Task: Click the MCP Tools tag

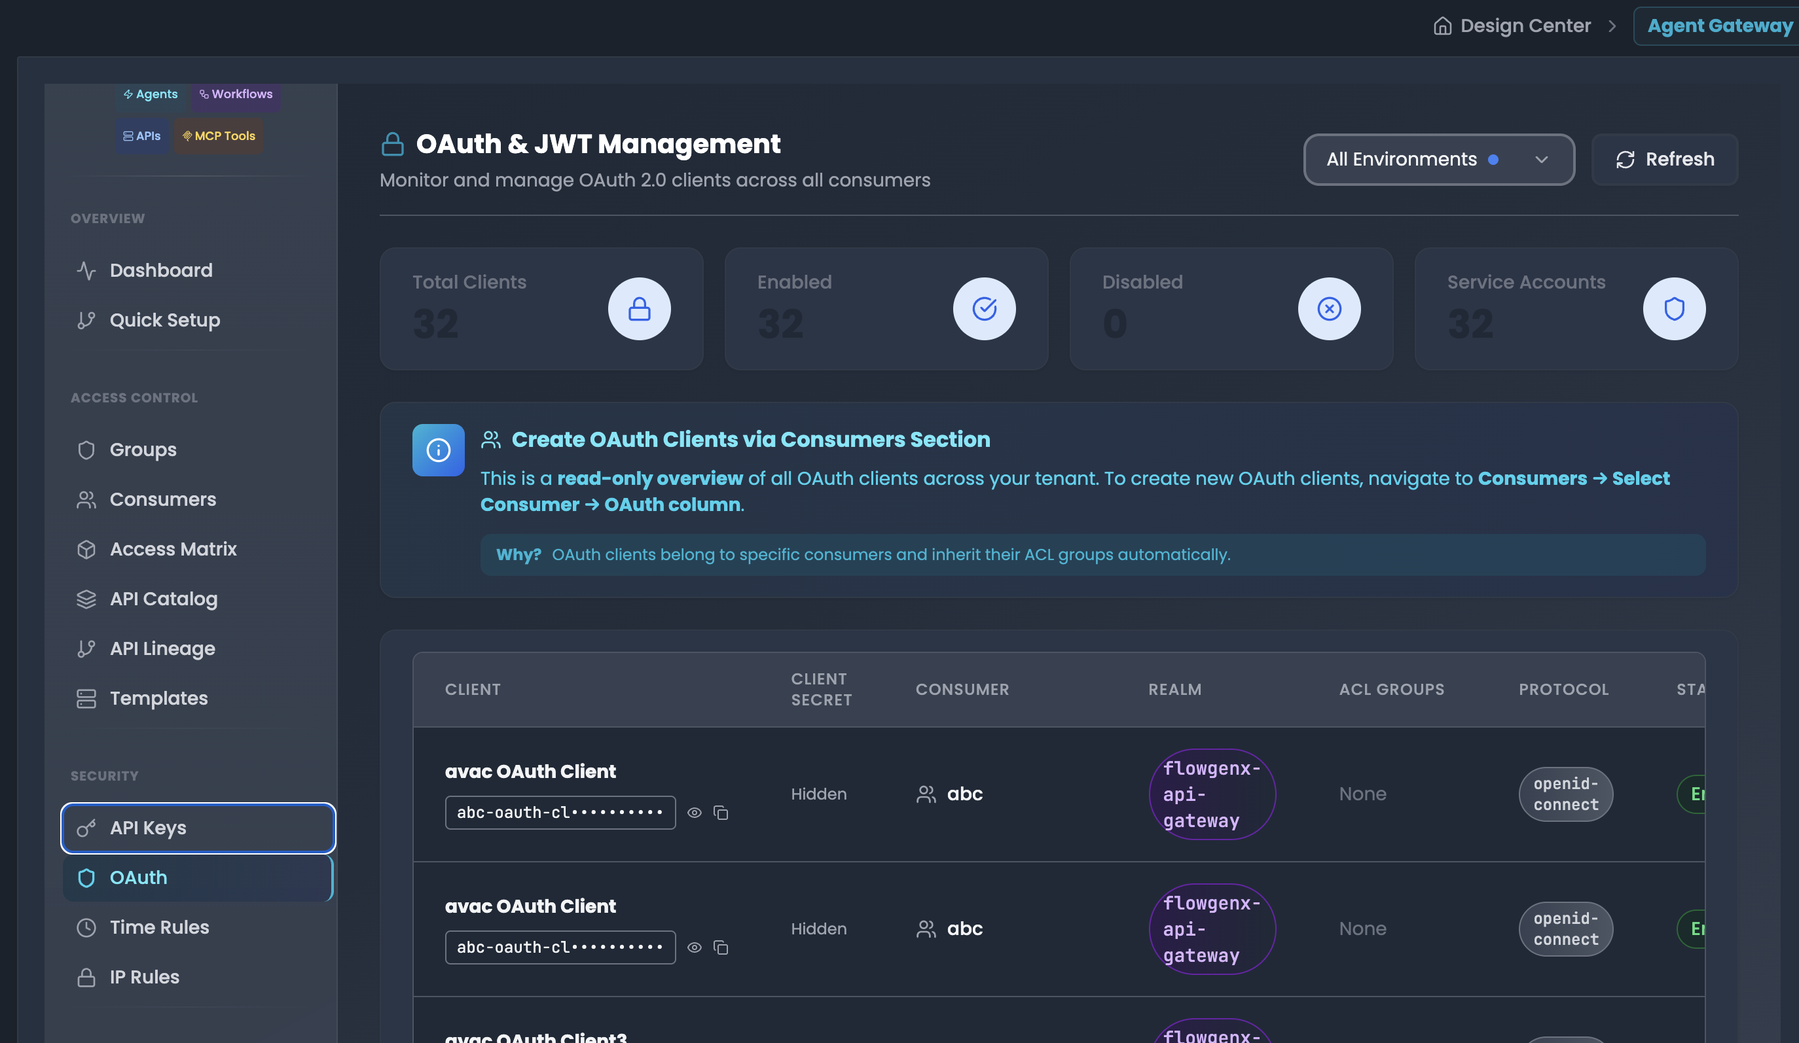Action: pyautogui.click(x=219, y=135)
